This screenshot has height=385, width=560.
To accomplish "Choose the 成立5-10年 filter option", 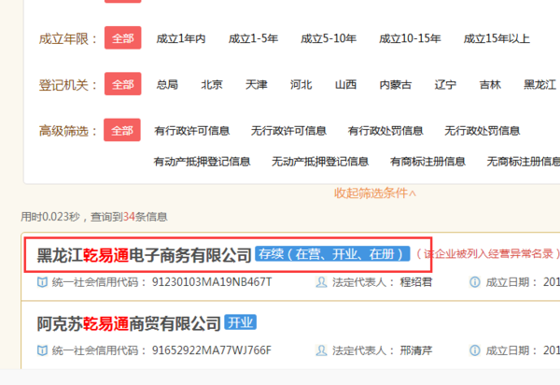I will pos(329,38).
